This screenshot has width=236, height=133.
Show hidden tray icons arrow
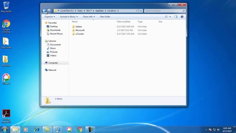[x=206, y=130]
